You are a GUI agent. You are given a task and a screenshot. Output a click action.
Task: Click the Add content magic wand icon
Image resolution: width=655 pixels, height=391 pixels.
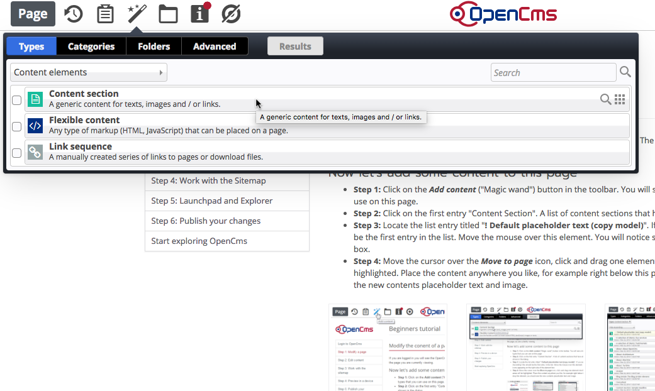click(137, 13)
